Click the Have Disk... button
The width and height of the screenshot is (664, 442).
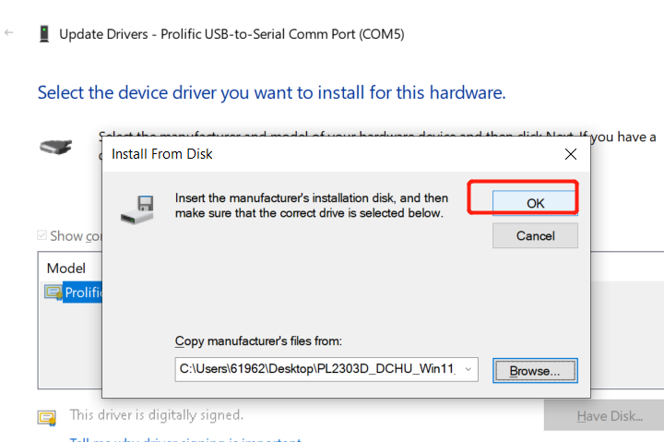[x=609, y=416]
